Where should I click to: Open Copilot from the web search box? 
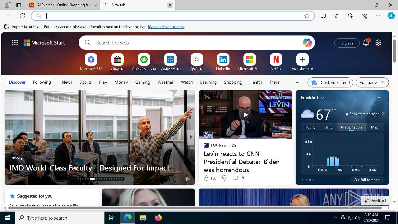(x=307, y=43)
